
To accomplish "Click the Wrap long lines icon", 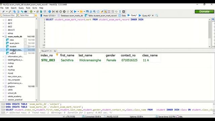I will click(x=113, y=11).
